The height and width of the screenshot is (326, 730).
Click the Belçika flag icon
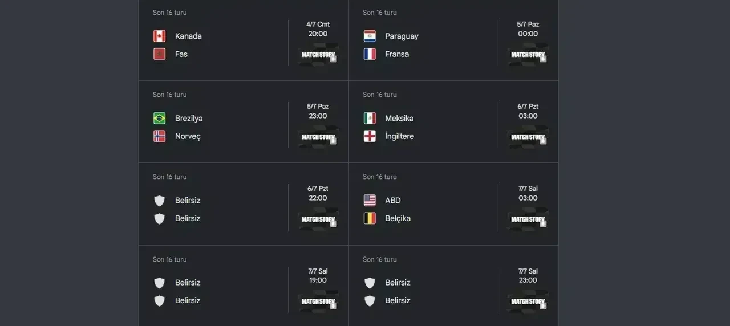[x=370, y=218]
